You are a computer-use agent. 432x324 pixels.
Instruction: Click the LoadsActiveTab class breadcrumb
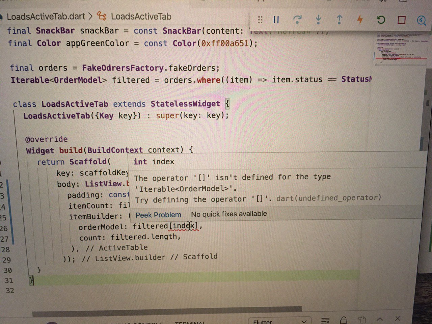point(141,16)
